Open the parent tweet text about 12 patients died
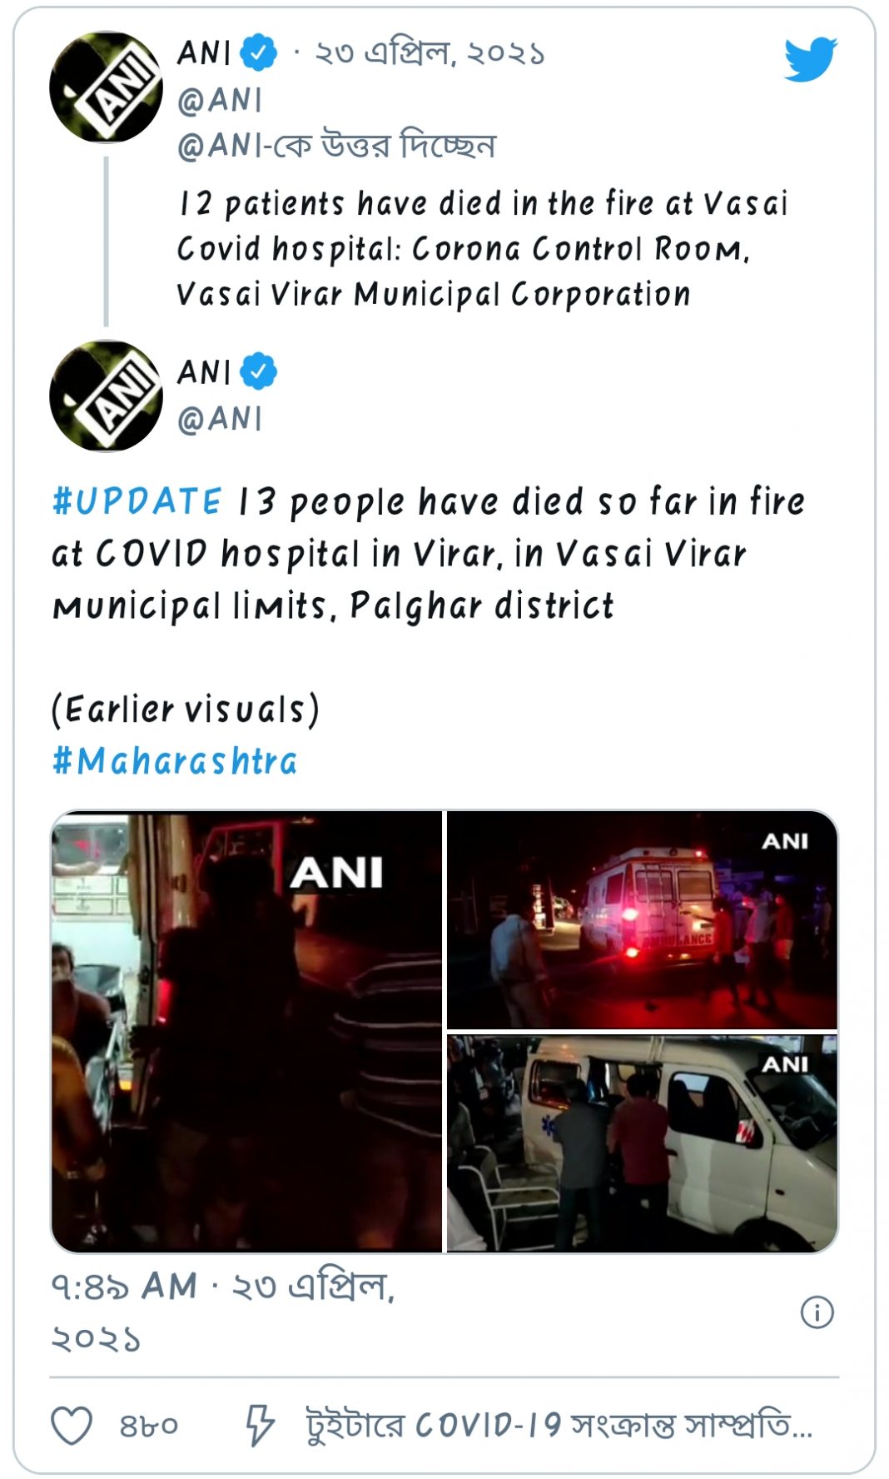The width and height of the screenshot is (889, 1479). pyautogui.click(x=482, y=249)
